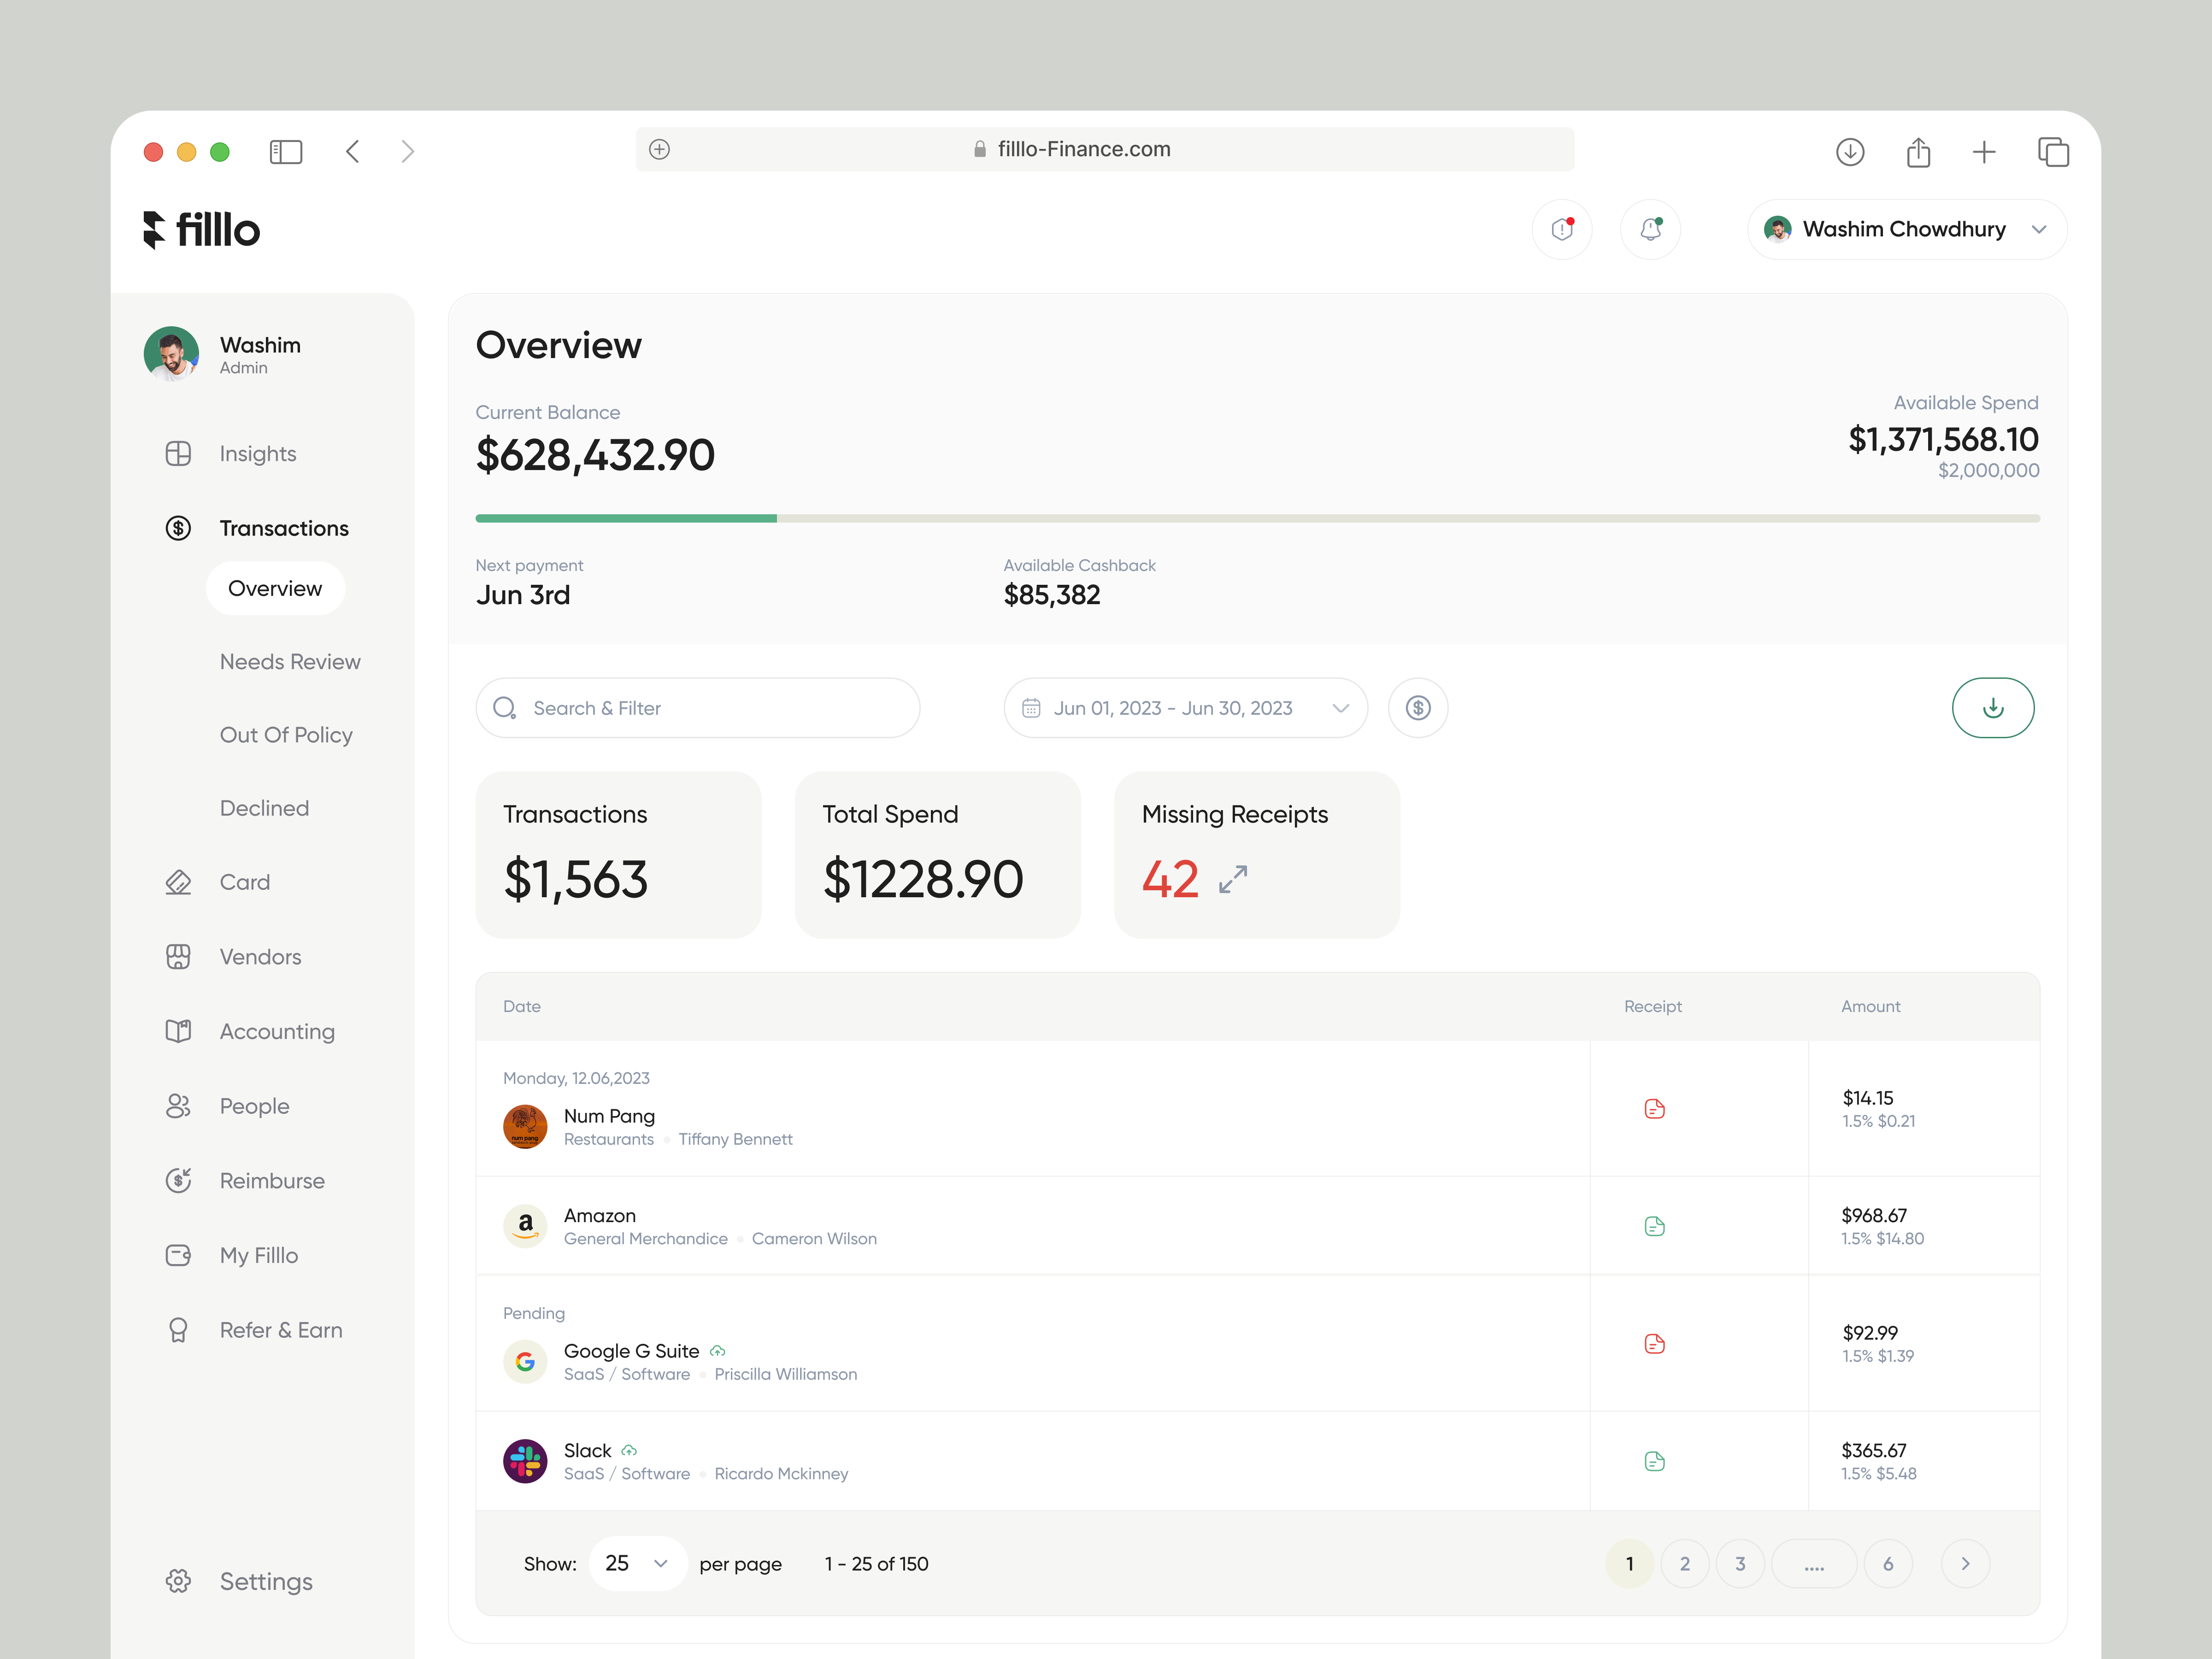Select Out Of Policy under Transactions
2212x1659 pixels.
[x=286, y=734]
